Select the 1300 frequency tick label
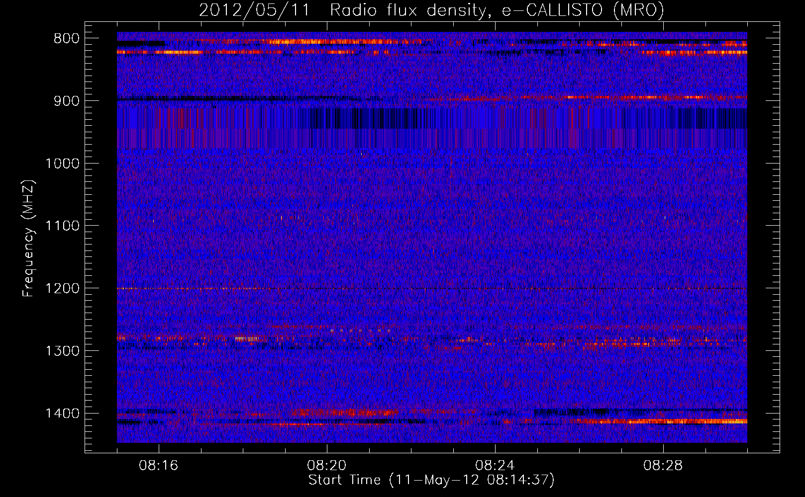 coord(63,351)
